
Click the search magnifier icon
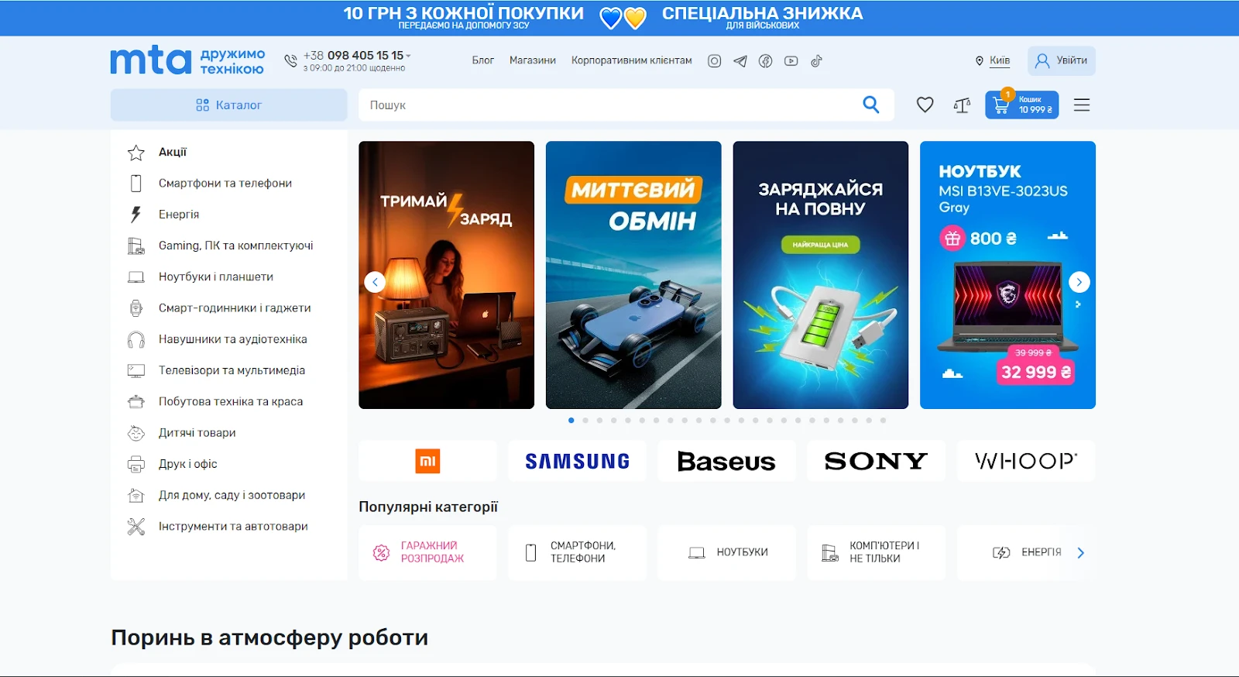[x=871, y=105]
